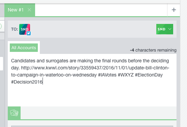The height and width of the screenshot is (127, 187).
Task: Select the New #1 tab
Action: click(16, 10)
